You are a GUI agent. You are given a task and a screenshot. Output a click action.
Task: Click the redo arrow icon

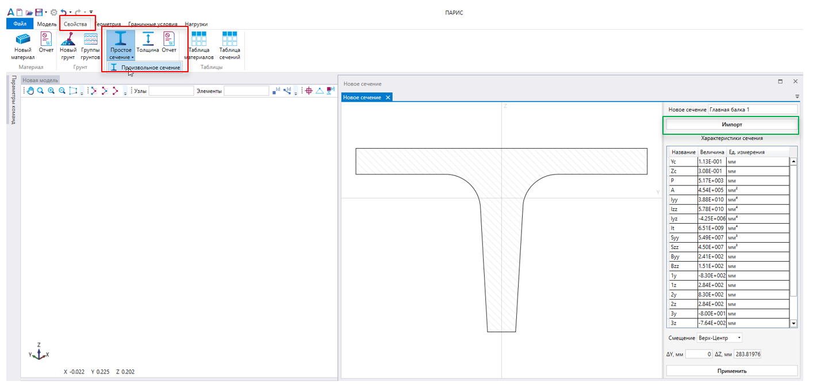click(x=78, y=12)
